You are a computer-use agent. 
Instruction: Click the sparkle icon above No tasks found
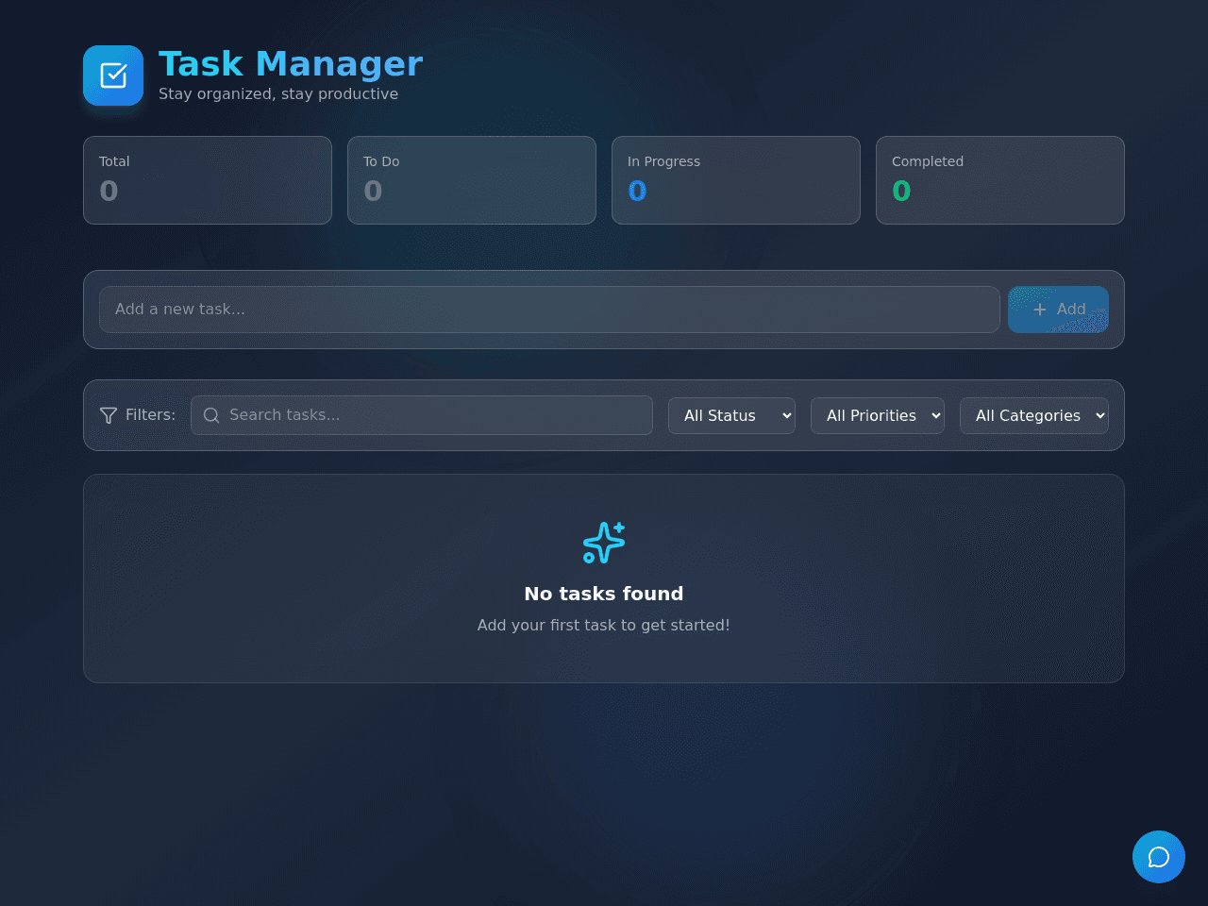click(x=604, y=543)
